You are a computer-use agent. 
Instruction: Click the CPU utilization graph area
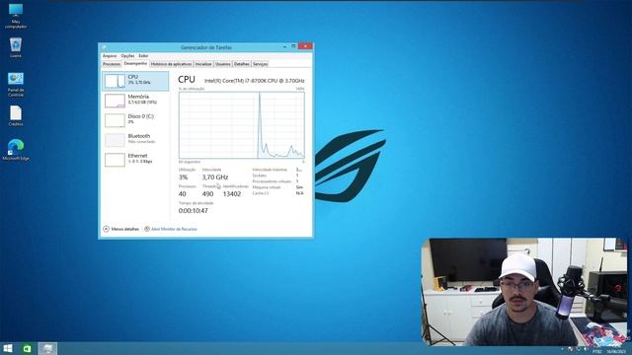pos(242,125)
